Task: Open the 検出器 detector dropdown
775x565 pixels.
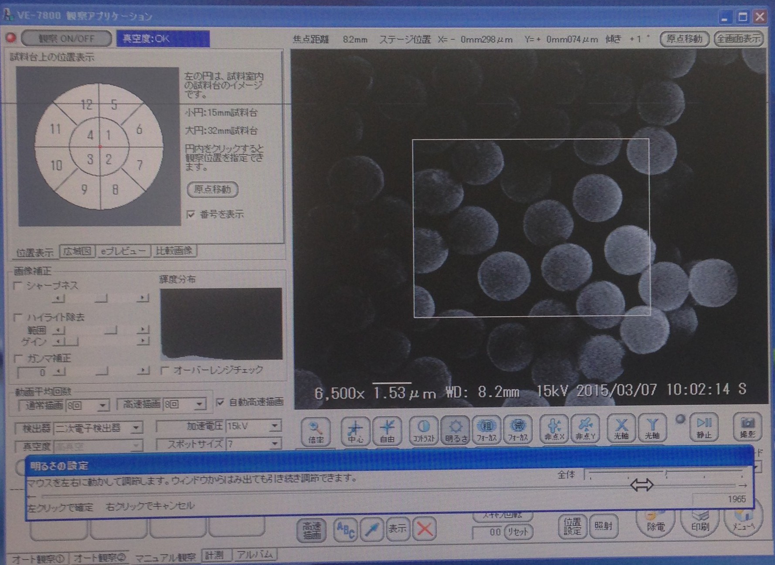Action: 136,428
